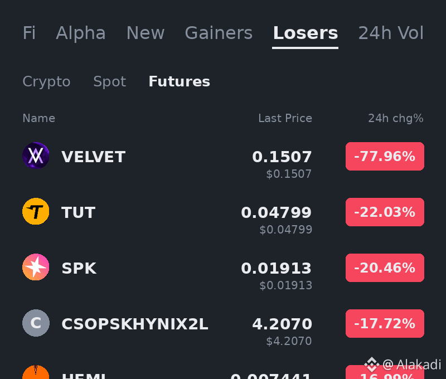Open the New listings tab

(146, 33)
